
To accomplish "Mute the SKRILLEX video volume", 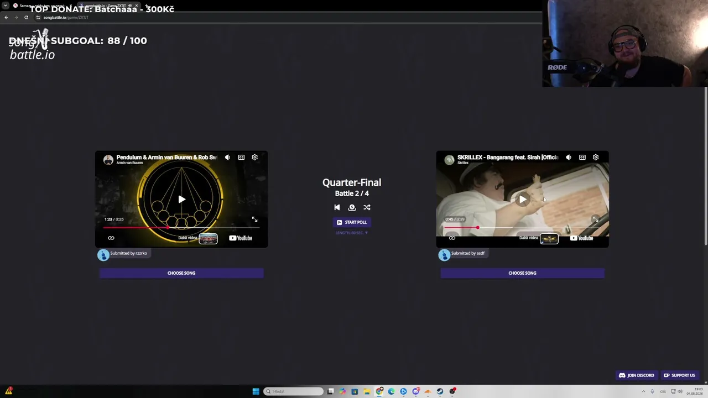I will (x=569, y=158).
